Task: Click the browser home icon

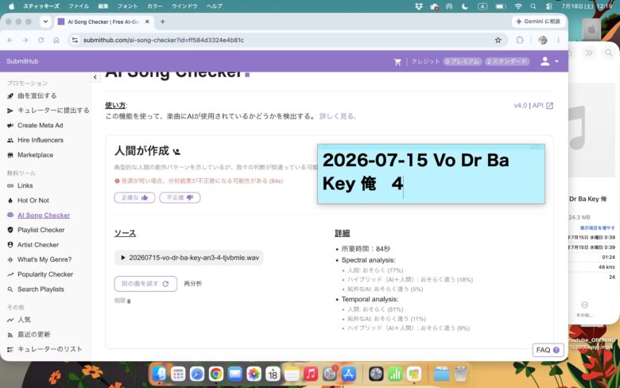Action: [56, 40]
